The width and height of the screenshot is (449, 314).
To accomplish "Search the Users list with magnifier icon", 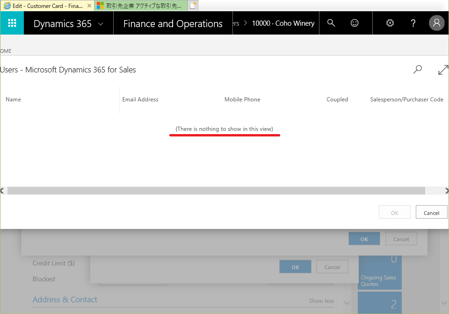I will click(418, 69).
